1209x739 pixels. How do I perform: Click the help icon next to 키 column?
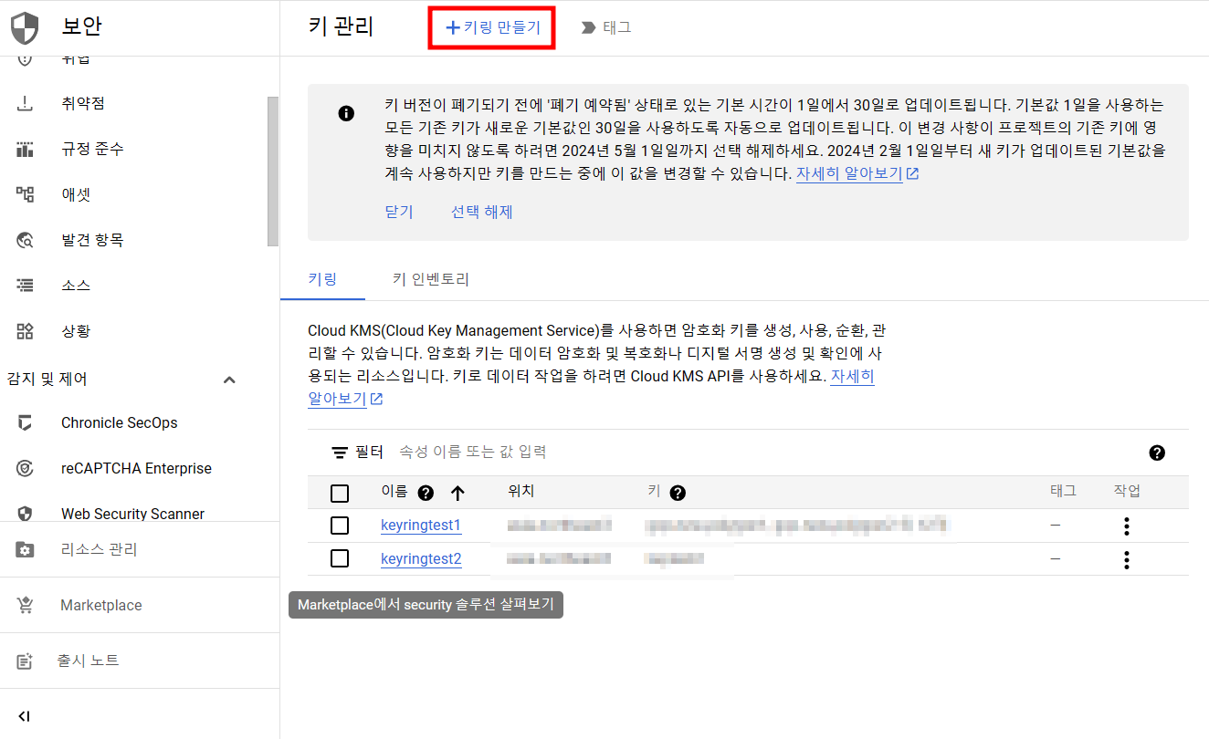click(678, 493)
